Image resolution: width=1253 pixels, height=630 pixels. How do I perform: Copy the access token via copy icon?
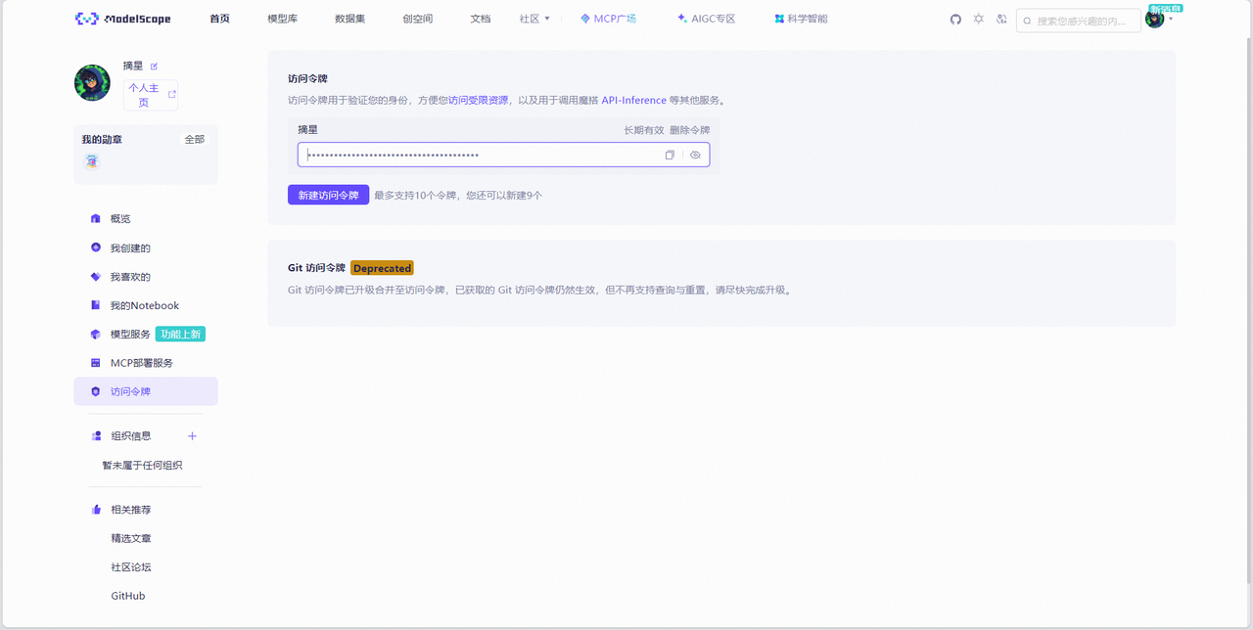pyautogui.click(x=670, y=155)
